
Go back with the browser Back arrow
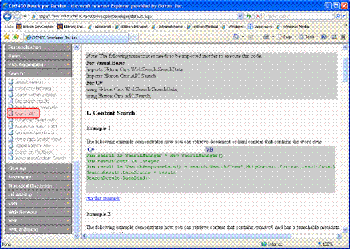point(7,16)
